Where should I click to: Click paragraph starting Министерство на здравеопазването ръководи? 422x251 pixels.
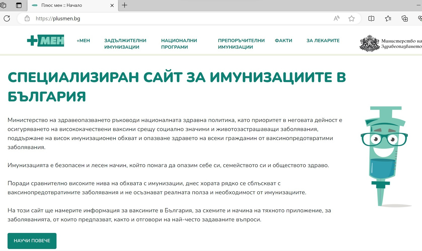point(175,134)
